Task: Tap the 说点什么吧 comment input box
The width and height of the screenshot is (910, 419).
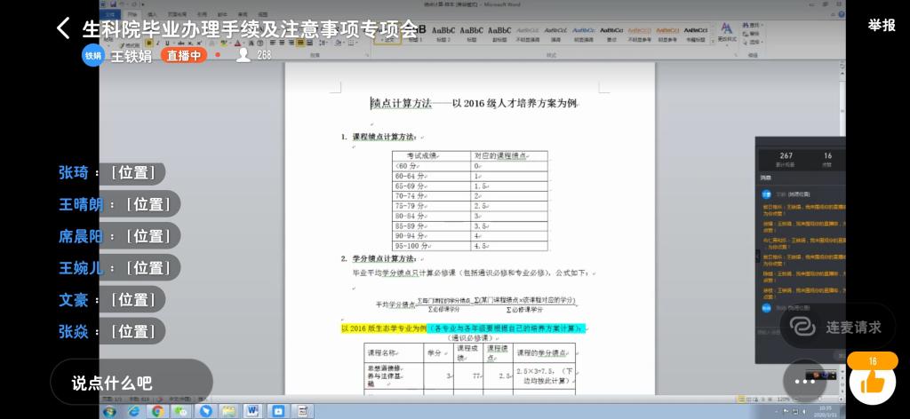Action: pos(132,383)
